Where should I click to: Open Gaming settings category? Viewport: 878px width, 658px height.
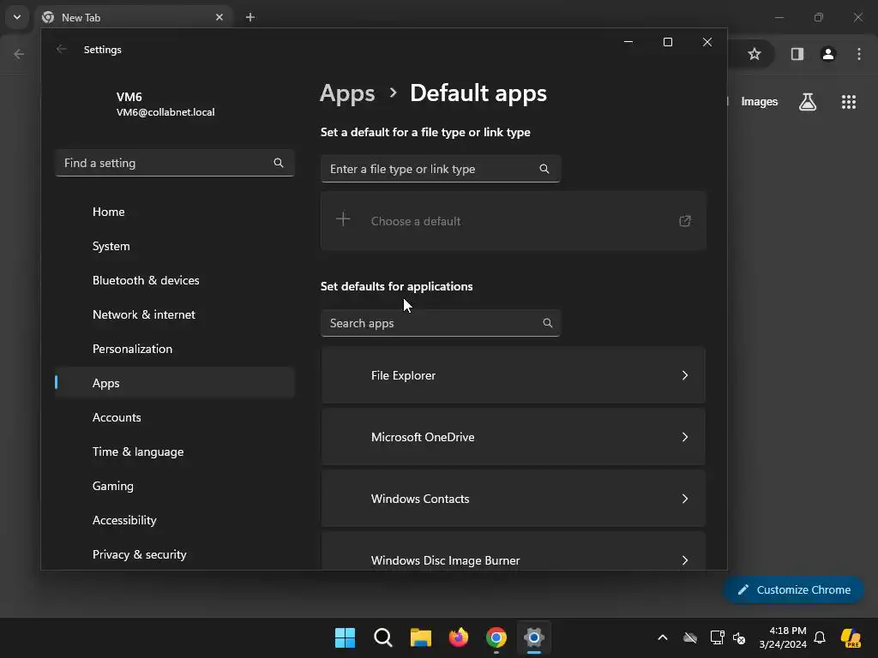175,486
